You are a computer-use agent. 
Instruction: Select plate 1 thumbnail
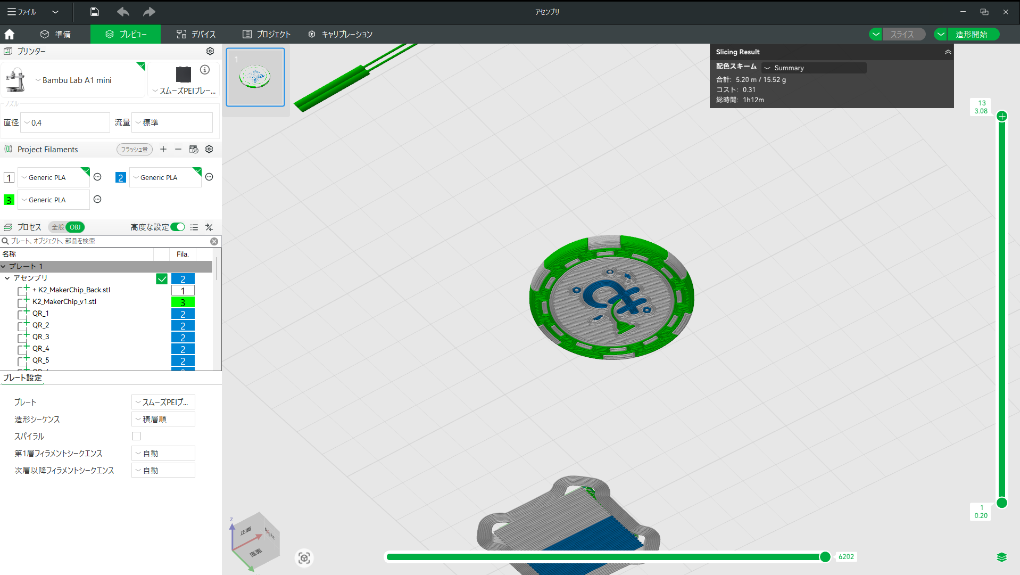click(x=255, y=77)
